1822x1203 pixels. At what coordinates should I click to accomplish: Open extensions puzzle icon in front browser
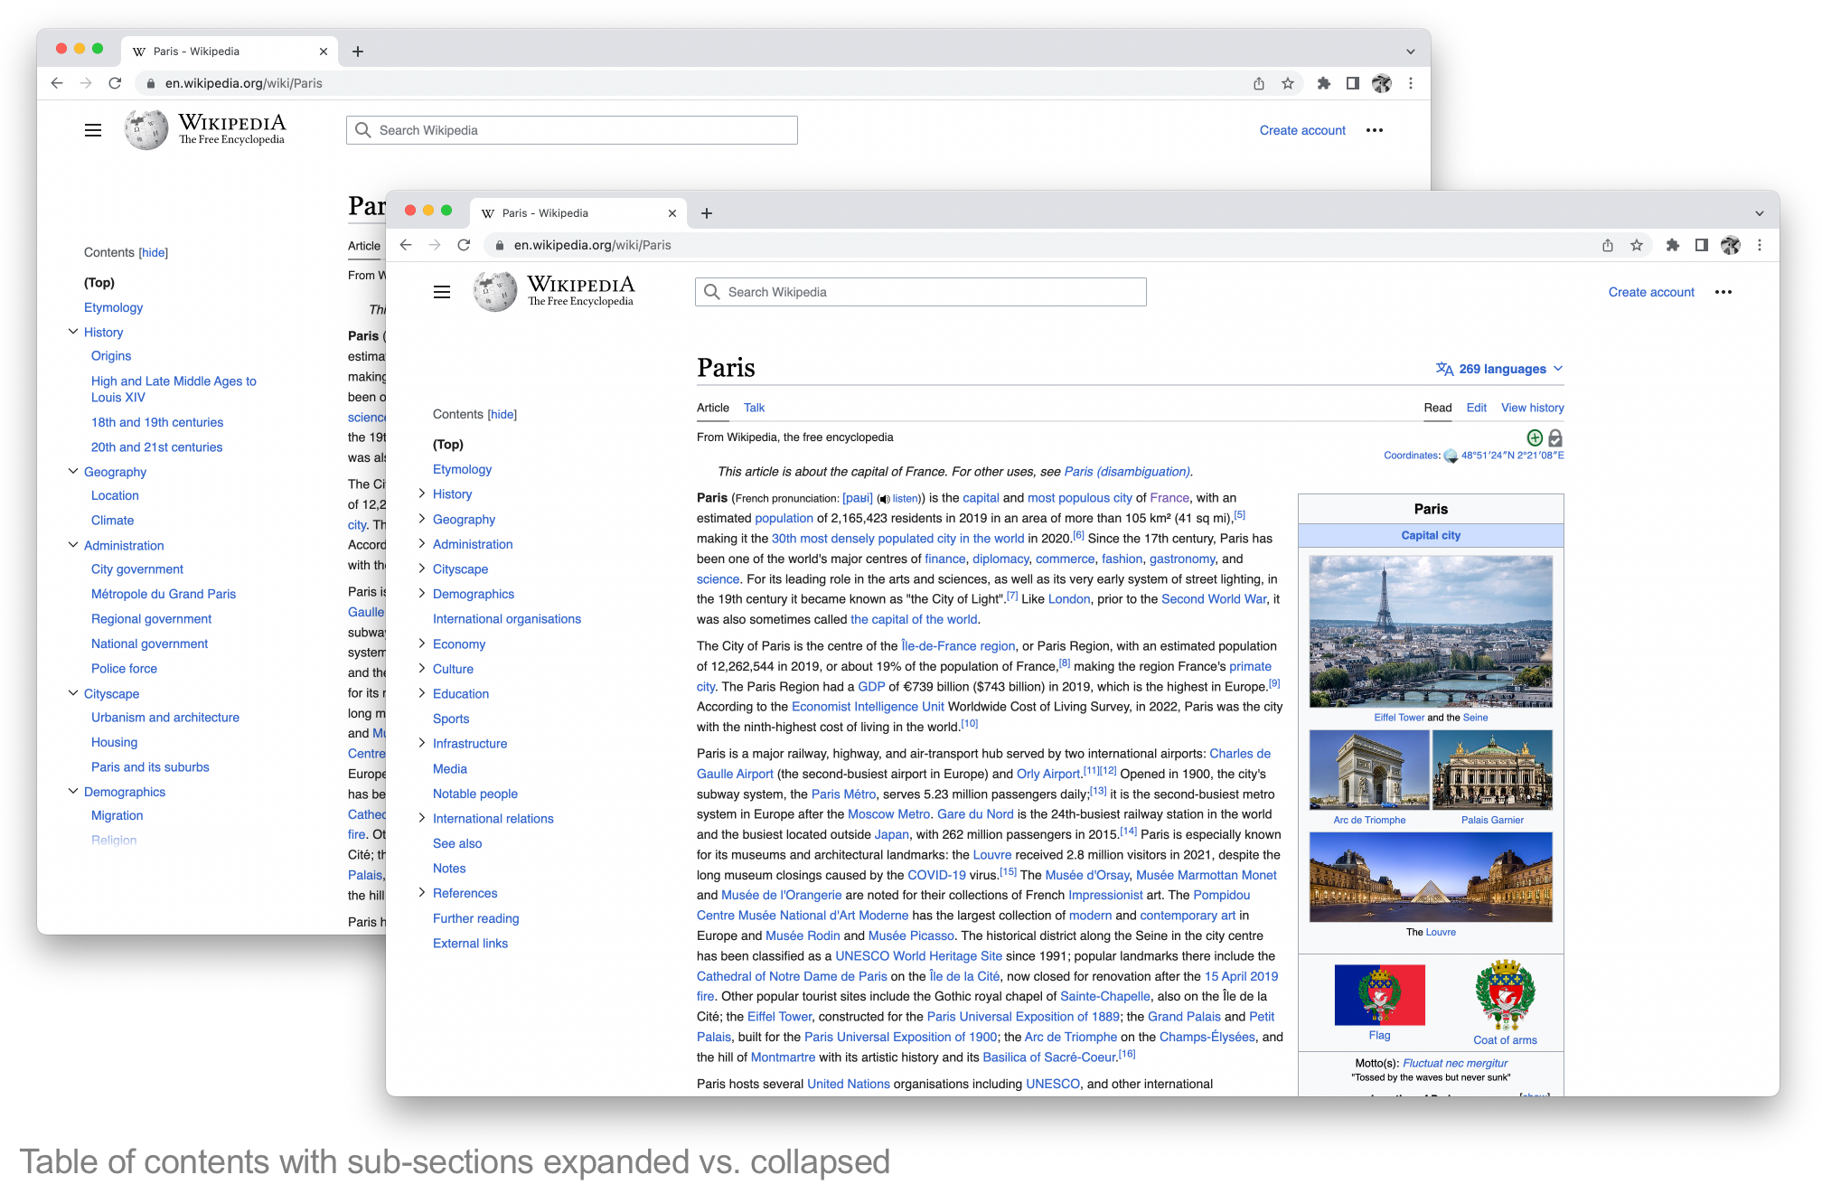tap(1673, 245)
